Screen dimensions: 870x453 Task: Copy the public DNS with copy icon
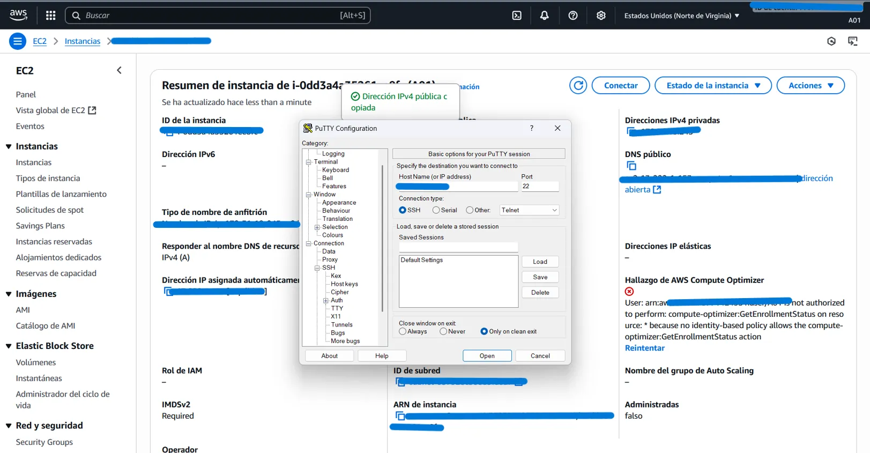[x=631, y=166]
